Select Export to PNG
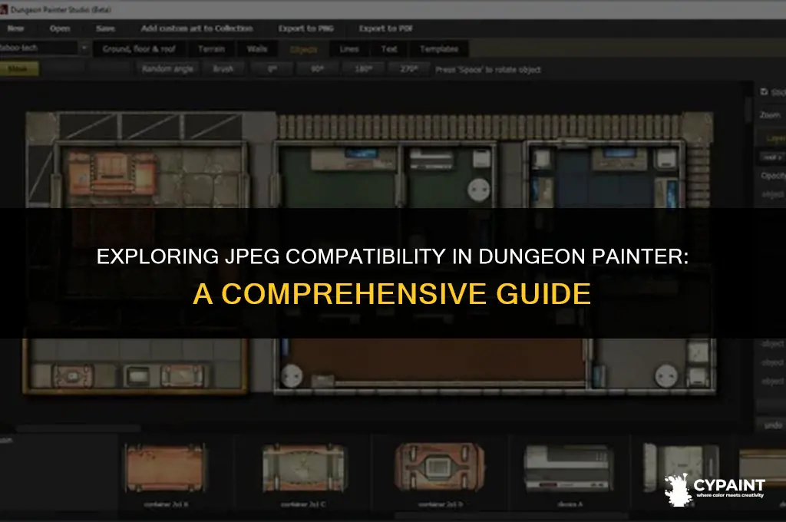The image size is (786, 522). click(305, 28)
